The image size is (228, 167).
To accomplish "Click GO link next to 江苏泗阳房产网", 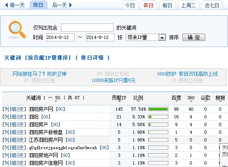I will pos(70,140).
